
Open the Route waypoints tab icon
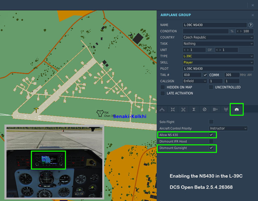(x=162, y=109)
